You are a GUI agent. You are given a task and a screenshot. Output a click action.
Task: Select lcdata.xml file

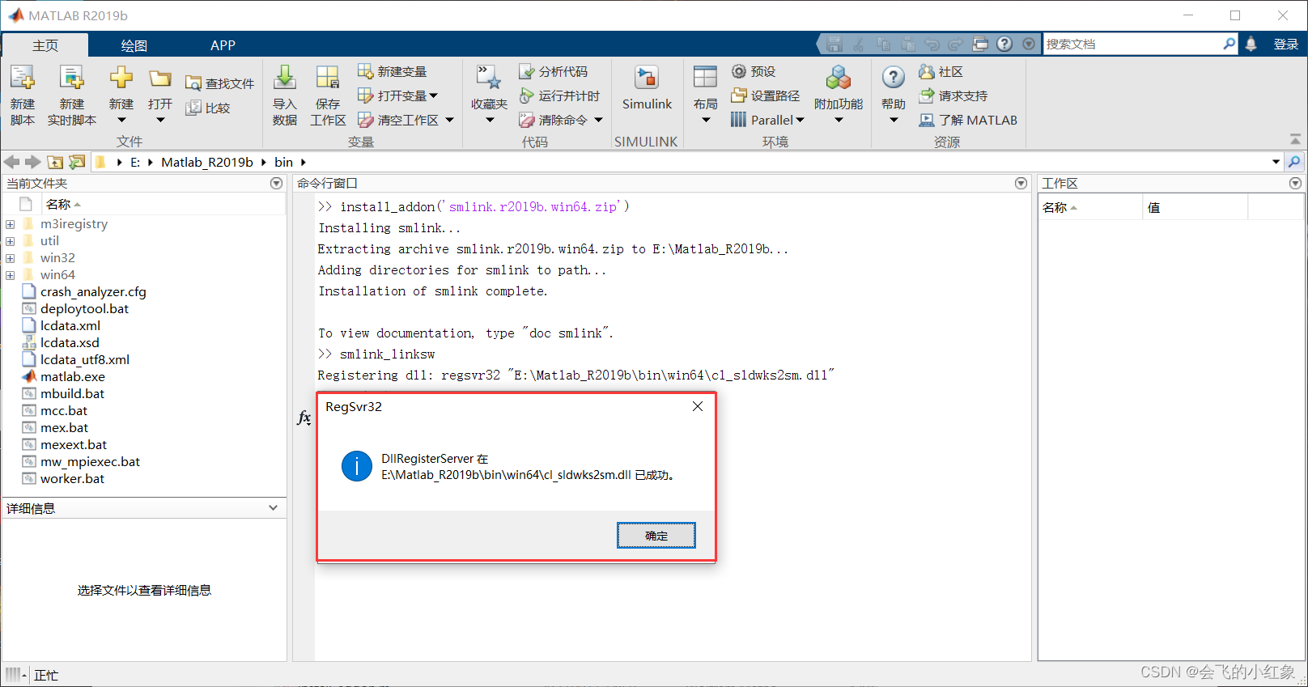pos(70,325)
